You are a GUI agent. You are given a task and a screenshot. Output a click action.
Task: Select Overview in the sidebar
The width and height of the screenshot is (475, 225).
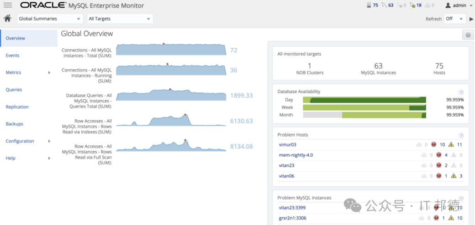pyautogui.click(x=29, y=38)
